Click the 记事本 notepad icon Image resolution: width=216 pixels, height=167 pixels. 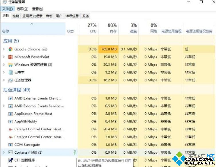(x=11, y=72)
